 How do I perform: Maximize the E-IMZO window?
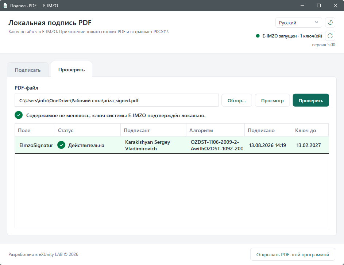(319, 5)
